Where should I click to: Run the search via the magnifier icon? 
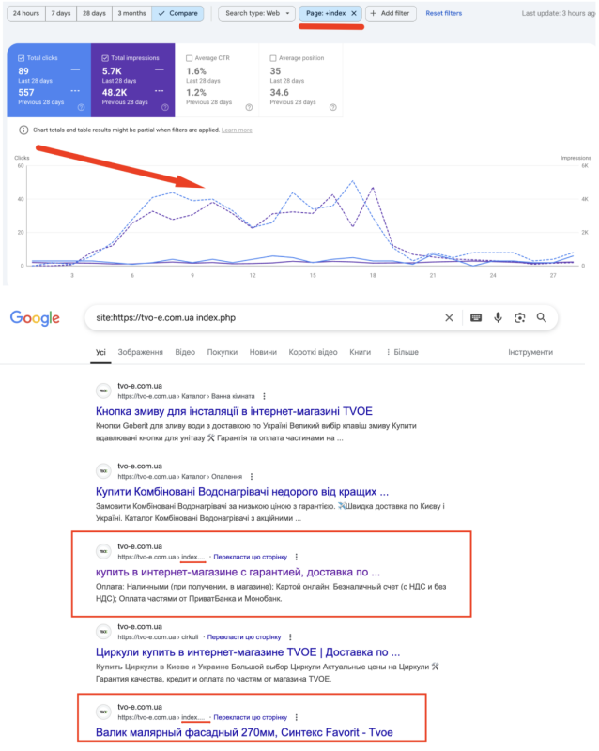(x=542, y=318)
